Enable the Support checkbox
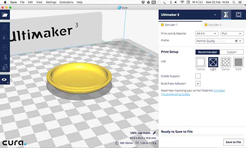Screen dimensions: 246x148 (x=198, y=76)
